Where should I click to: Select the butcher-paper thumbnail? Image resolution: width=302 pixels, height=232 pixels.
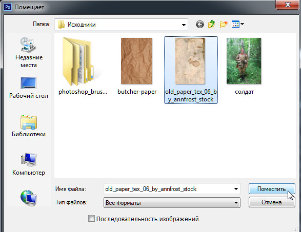[136, 66]
